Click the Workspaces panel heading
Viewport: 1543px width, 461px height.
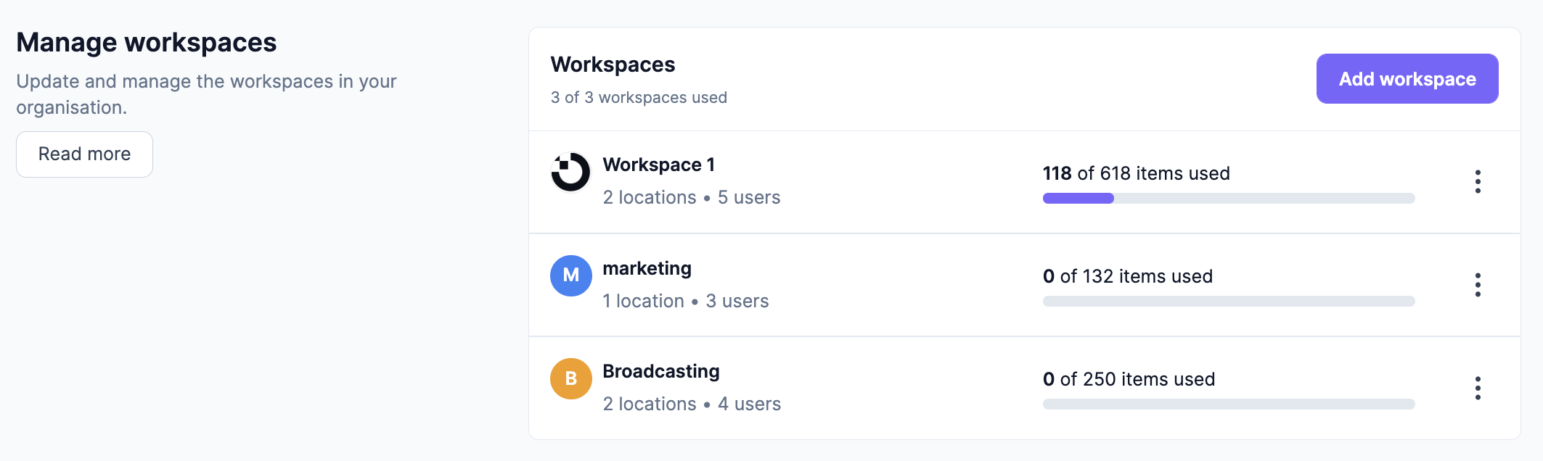(x=613, y=65)
